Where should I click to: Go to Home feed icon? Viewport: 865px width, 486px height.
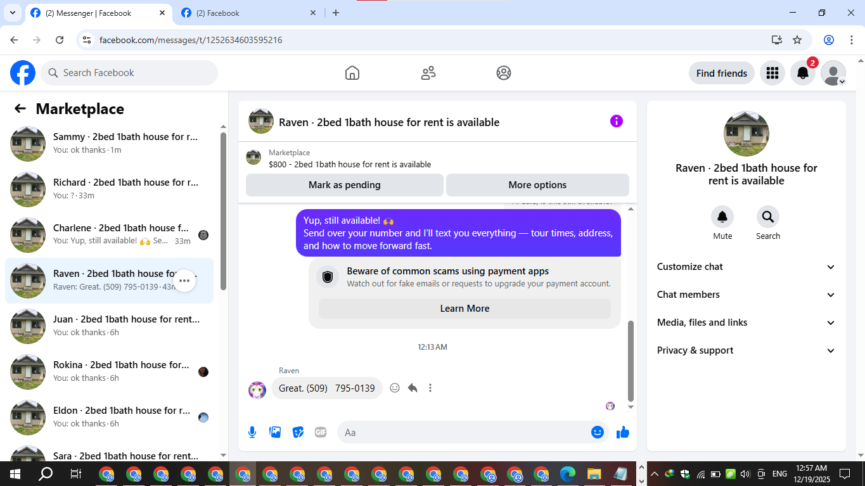(352, 73)
